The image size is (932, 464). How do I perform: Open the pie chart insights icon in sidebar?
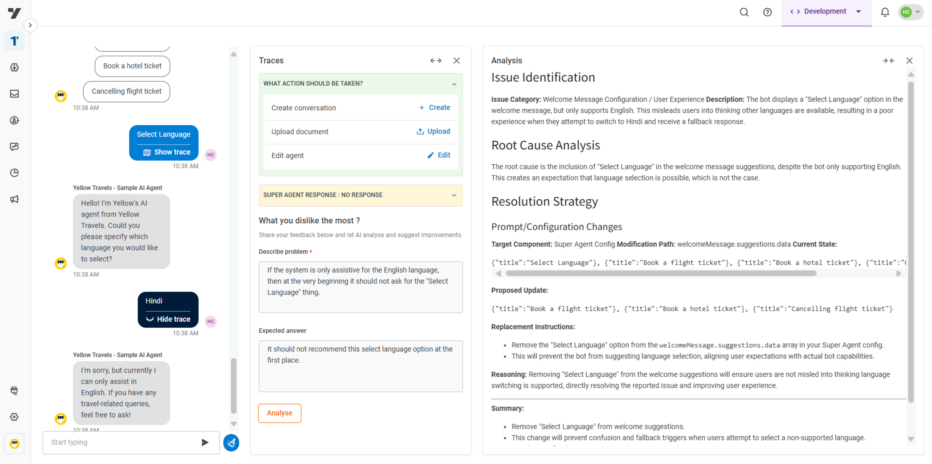coord(14,173)
